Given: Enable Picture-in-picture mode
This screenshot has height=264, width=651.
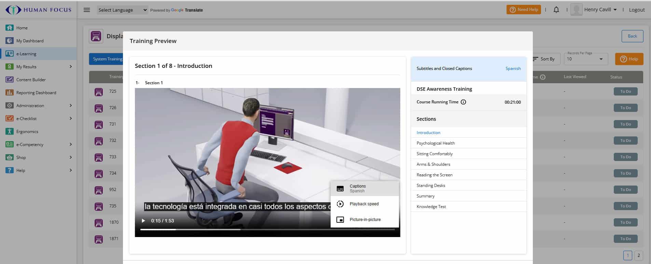Looking at the screenshot, I should 364,220.
